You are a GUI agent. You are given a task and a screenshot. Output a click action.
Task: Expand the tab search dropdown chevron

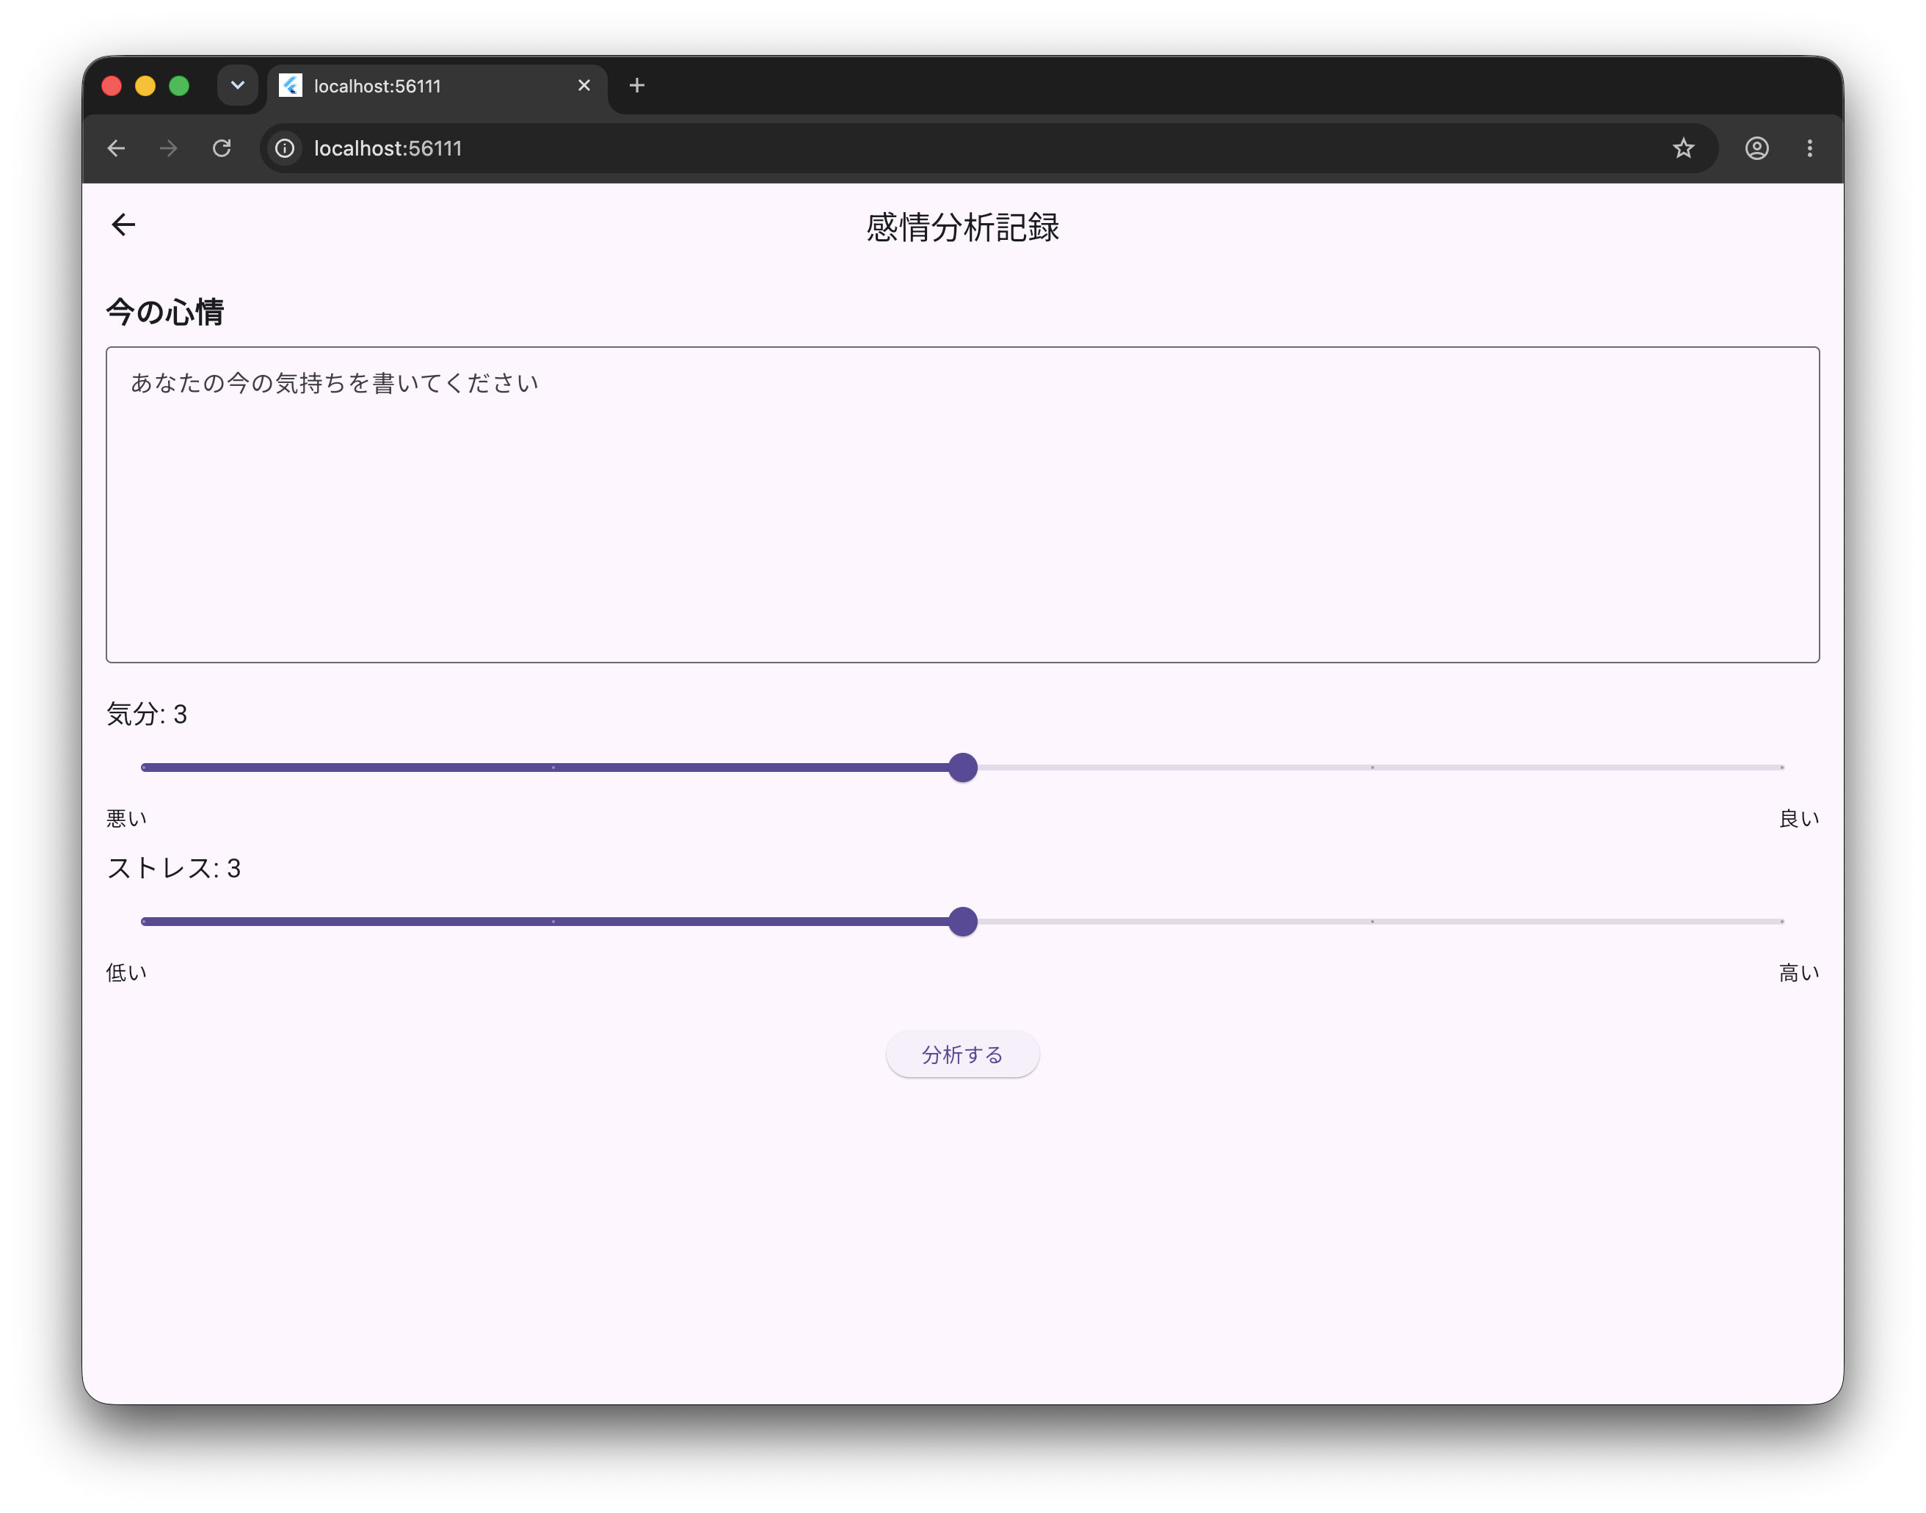(x=237, y=86)
